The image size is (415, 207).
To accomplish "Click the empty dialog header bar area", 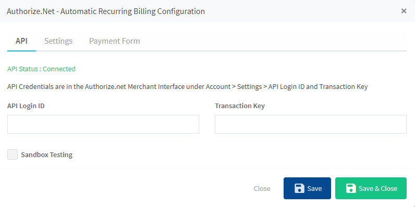I will [302, 11].
